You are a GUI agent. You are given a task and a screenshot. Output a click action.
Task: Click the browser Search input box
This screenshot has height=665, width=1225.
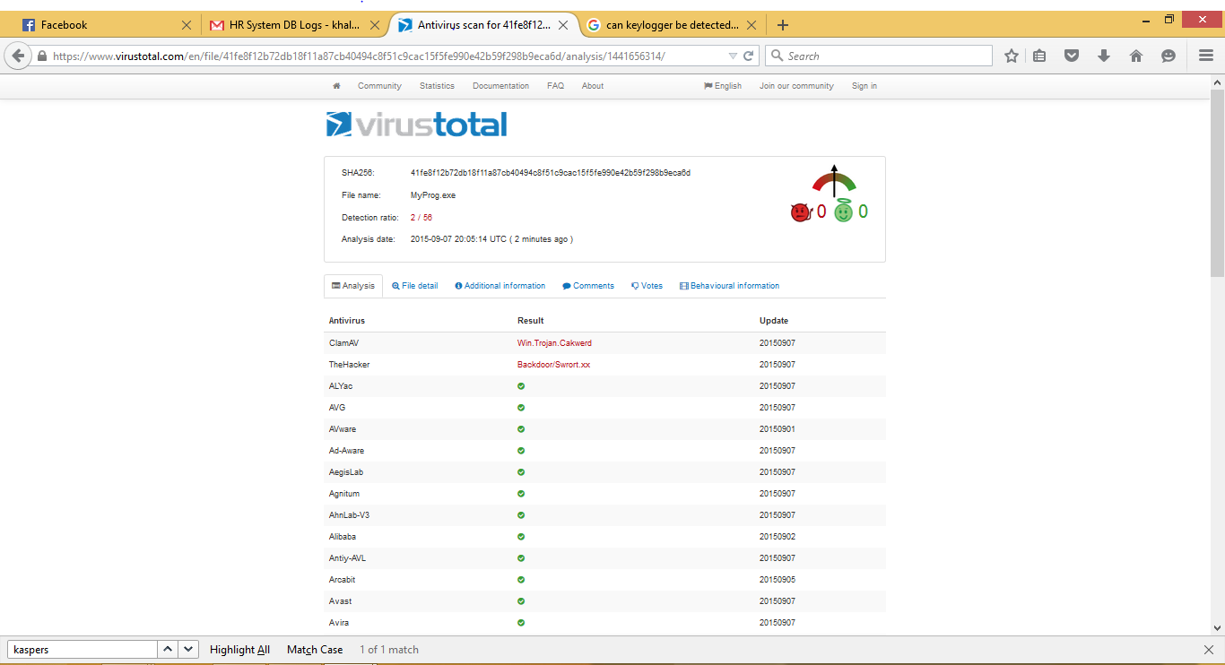pyautogui.click(x=879, y=56)
